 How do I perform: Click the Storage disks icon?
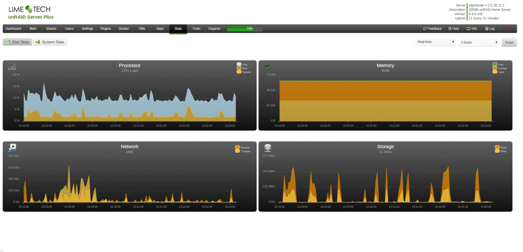(267, 148)
